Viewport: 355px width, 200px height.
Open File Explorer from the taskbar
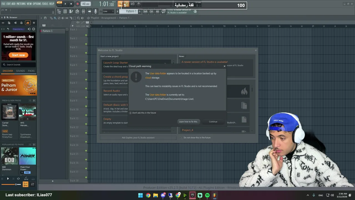coord(156,195)
